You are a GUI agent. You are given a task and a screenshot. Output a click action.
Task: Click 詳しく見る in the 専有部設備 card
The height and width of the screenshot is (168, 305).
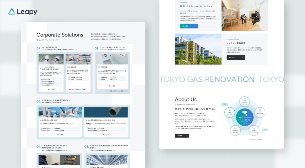pos(112,86)
